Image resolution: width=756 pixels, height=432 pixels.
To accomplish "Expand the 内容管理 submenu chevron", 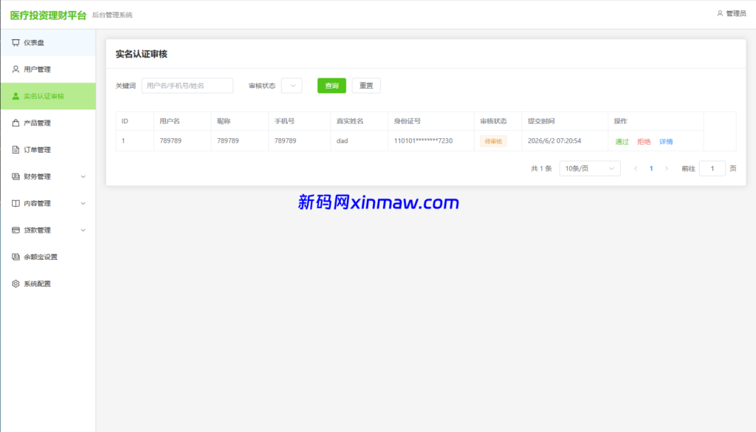I will click(x=83, y=204).
